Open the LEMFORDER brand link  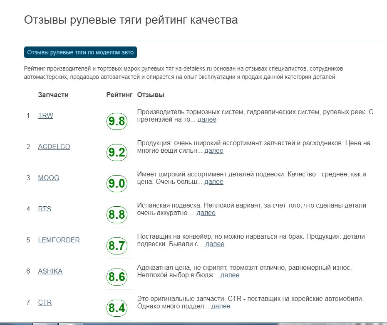coord(59,240)
